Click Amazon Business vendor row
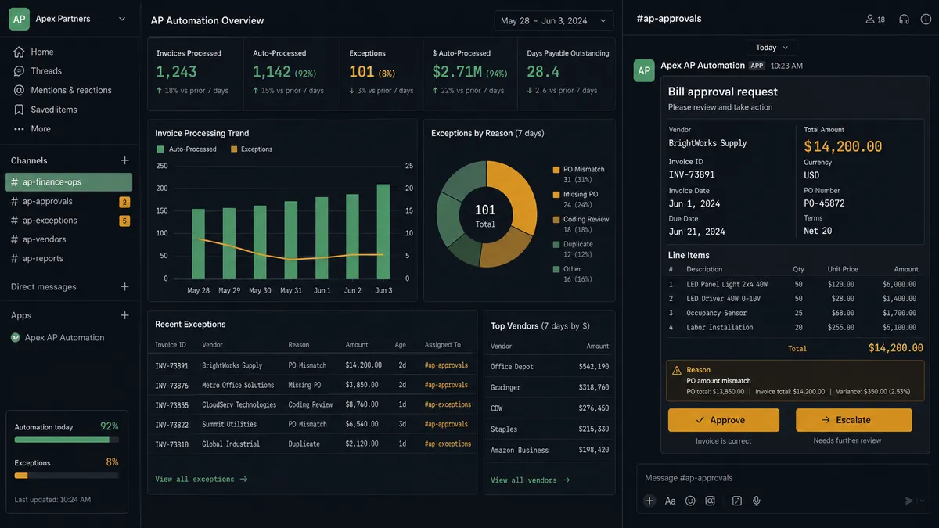 click(x=549, y=450)
